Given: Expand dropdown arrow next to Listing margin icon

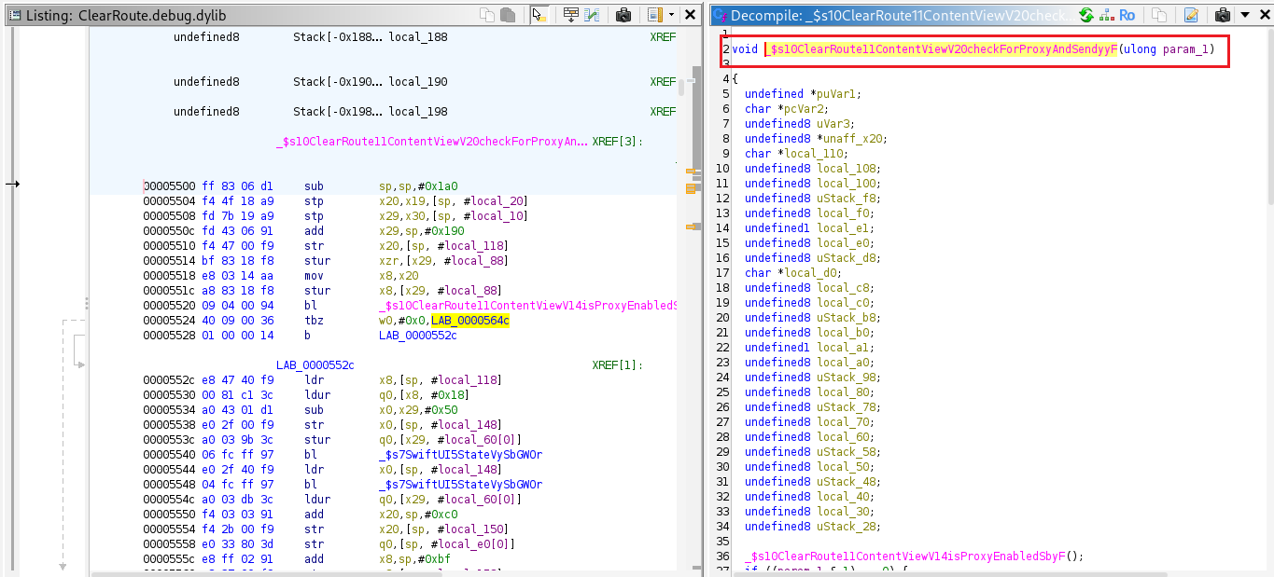Looking at the screenshot, I should coord(670,15).
